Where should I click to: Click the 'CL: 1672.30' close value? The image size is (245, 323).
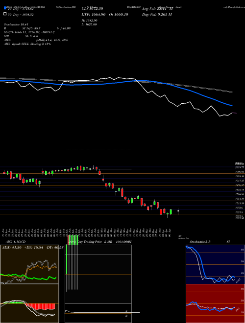point(92,9)
